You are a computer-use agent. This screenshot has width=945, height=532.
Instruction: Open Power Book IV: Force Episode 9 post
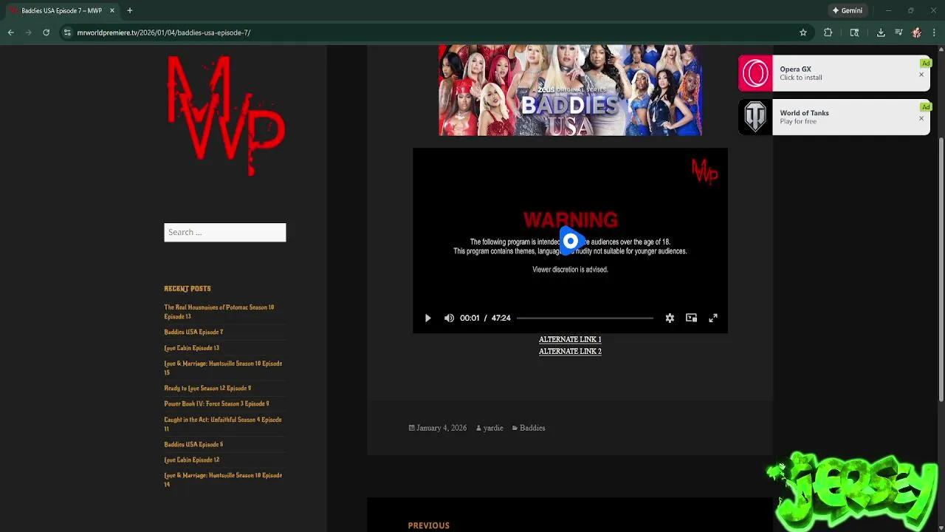point(216,403)
